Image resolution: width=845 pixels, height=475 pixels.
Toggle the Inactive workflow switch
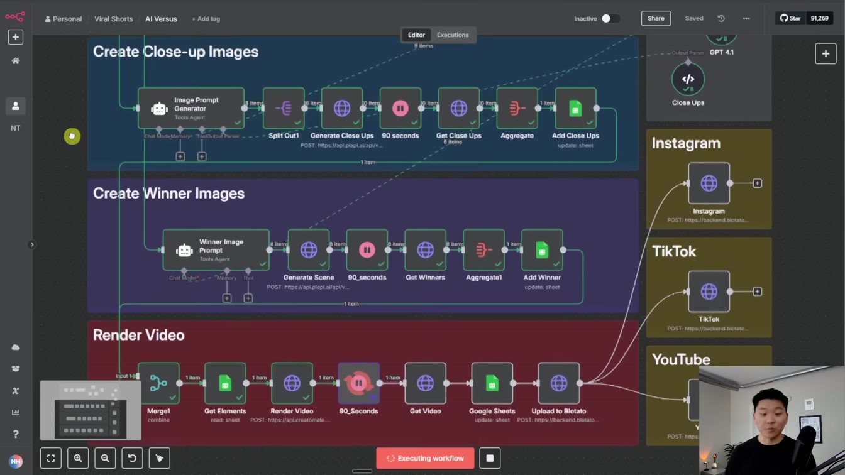tap(610, 19)
